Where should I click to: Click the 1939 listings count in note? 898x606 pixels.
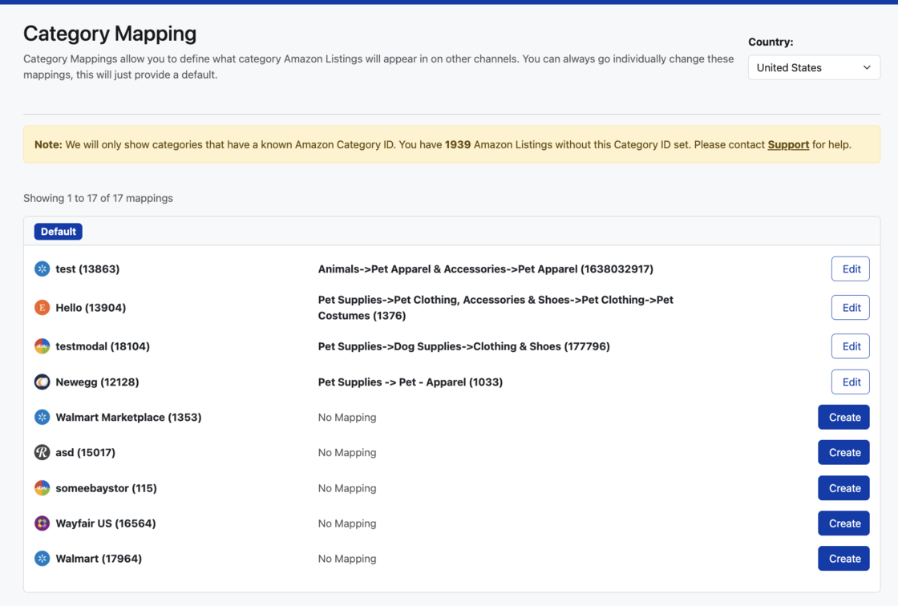(458, 144)
